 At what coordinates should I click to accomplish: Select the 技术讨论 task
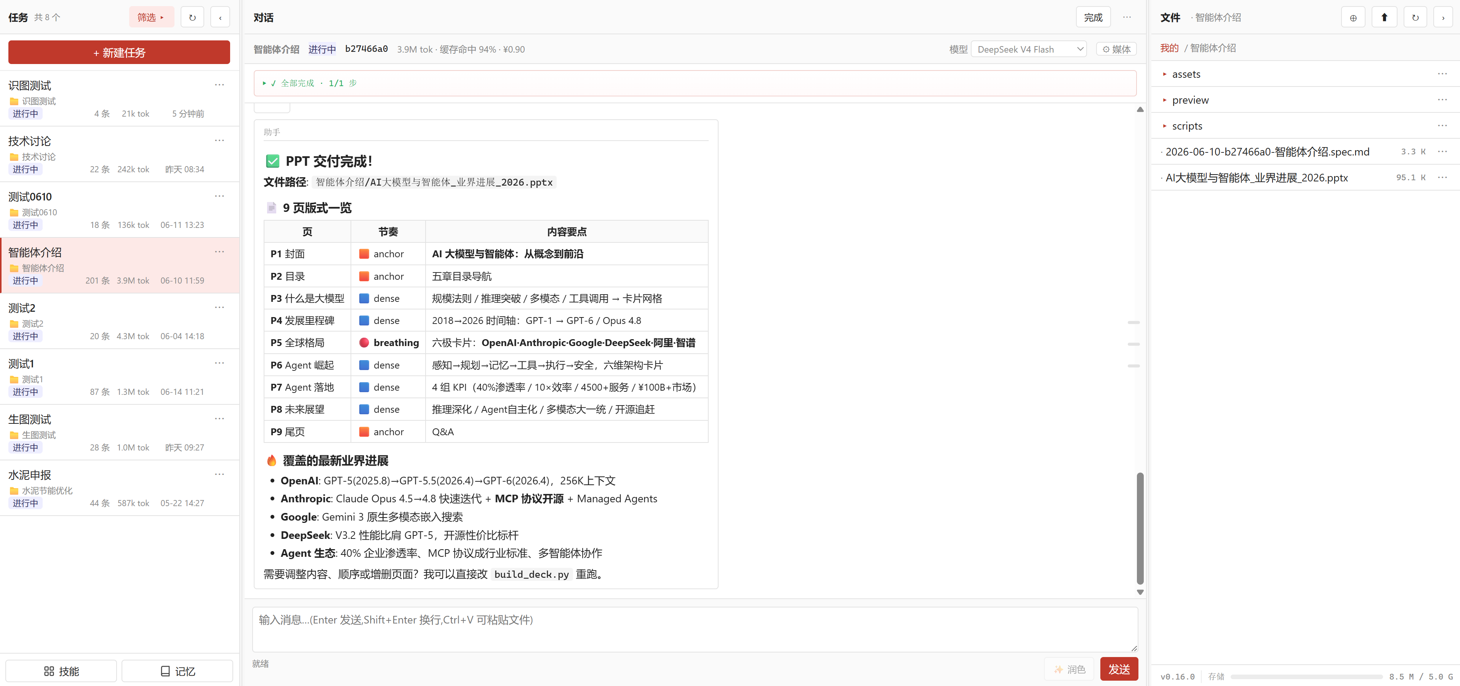[x=119, y=154]
